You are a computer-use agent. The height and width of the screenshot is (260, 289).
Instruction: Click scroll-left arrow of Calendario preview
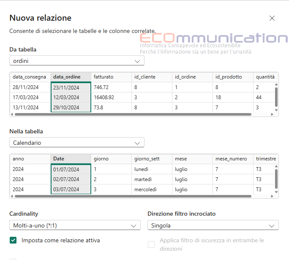(x=12, y=196)
